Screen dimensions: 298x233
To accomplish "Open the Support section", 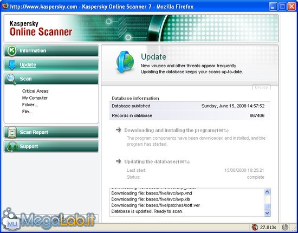I will click(51, 146).
